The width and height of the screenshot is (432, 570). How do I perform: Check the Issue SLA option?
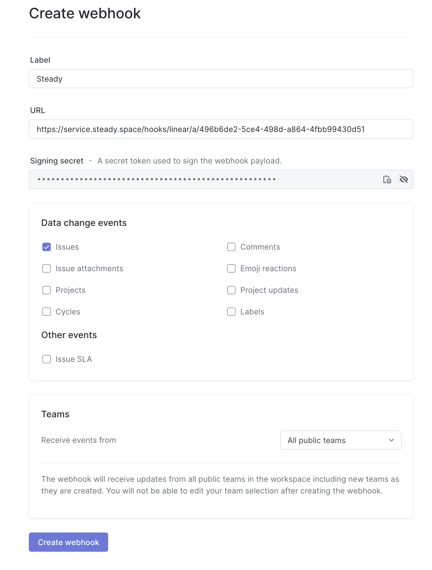coord(47,359)
